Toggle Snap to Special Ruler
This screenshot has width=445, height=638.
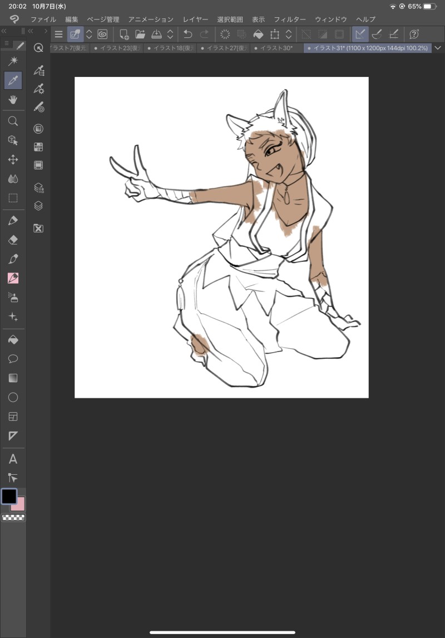coord(377,34)
